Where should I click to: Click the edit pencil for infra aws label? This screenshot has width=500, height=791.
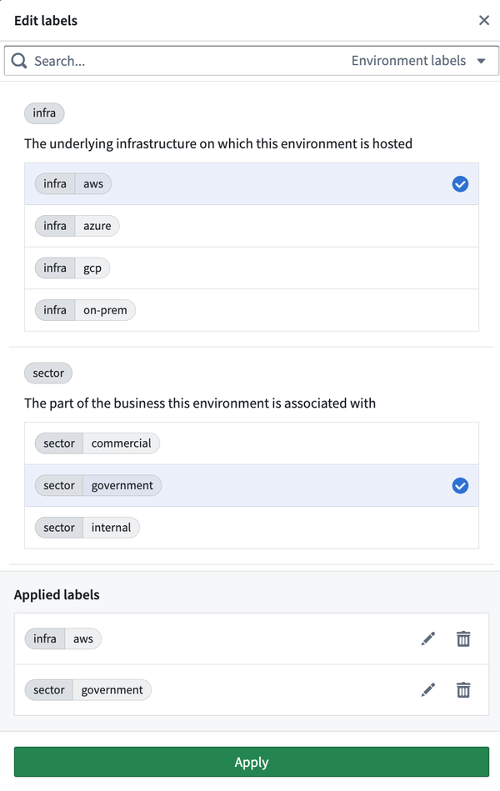(427, 638)
